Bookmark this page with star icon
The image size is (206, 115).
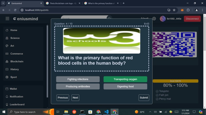174,10
